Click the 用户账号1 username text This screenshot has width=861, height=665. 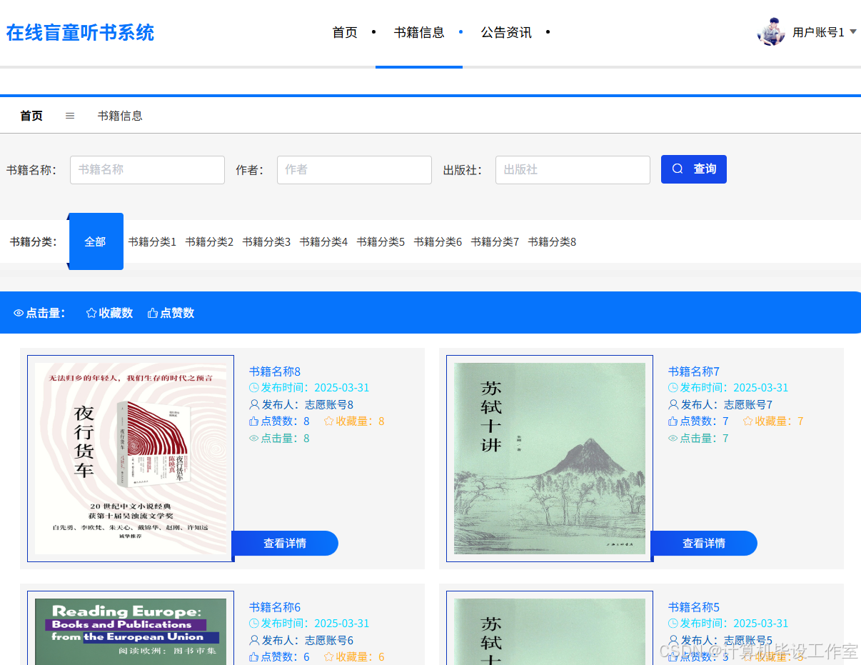(x=818, y=32)
